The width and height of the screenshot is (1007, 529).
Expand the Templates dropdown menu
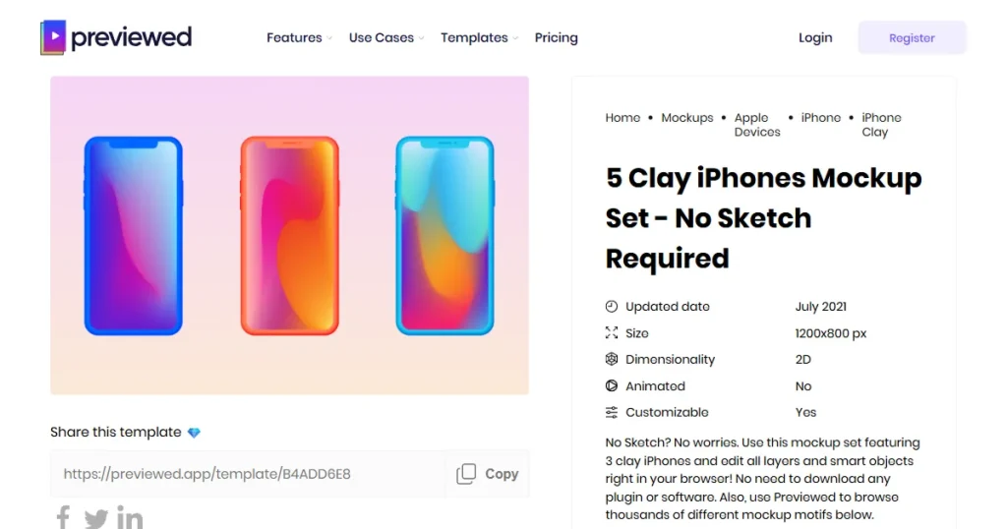click(x=479, y=38)
